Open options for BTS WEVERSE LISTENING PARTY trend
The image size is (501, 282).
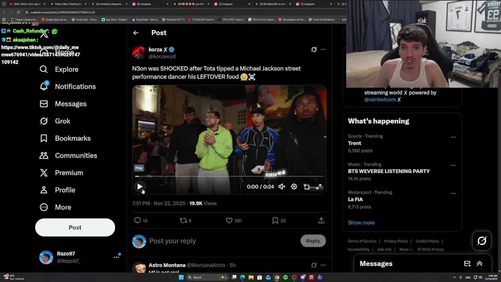[x=453, y=165]
